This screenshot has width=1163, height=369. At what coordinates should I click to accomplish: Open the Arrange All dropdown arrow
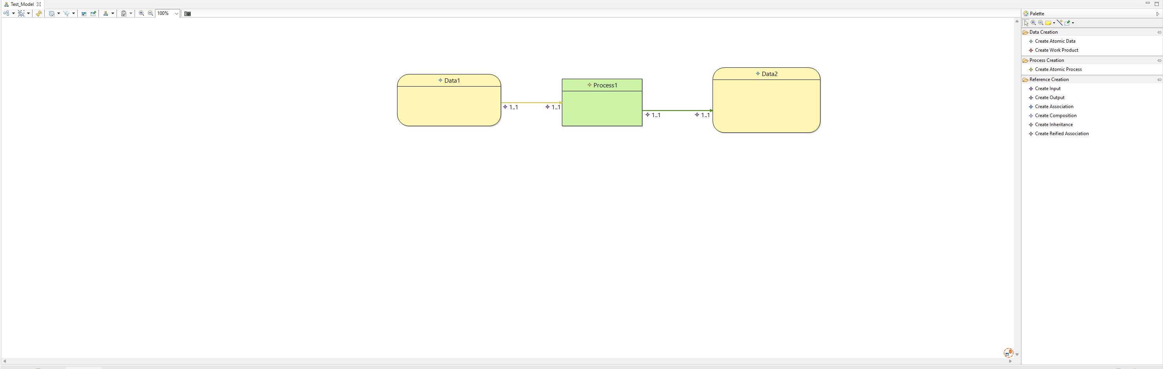(14, 14)
